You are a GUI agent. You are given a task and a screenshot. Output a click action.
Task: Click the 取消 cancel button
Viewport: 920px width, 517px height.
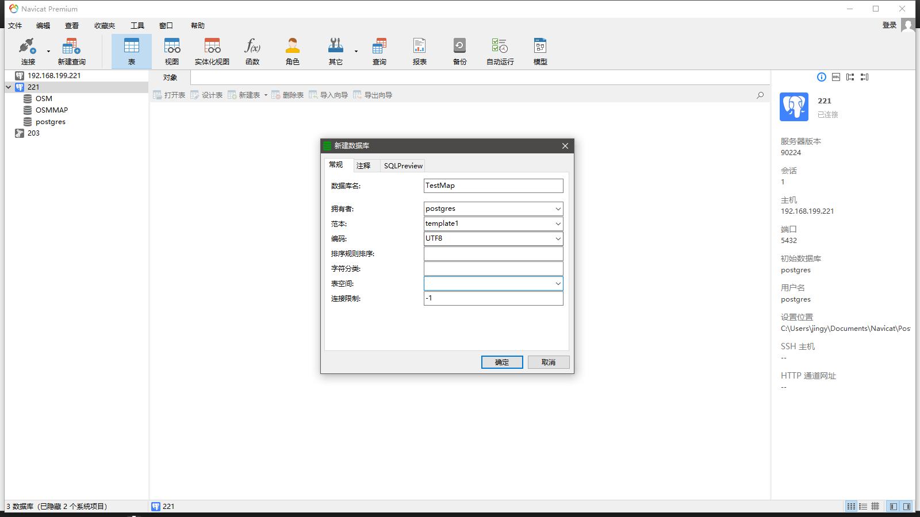click(549, 362)
